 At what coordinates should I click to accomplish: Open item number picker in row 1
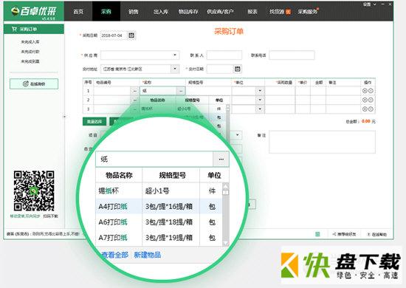coord(134,91)
